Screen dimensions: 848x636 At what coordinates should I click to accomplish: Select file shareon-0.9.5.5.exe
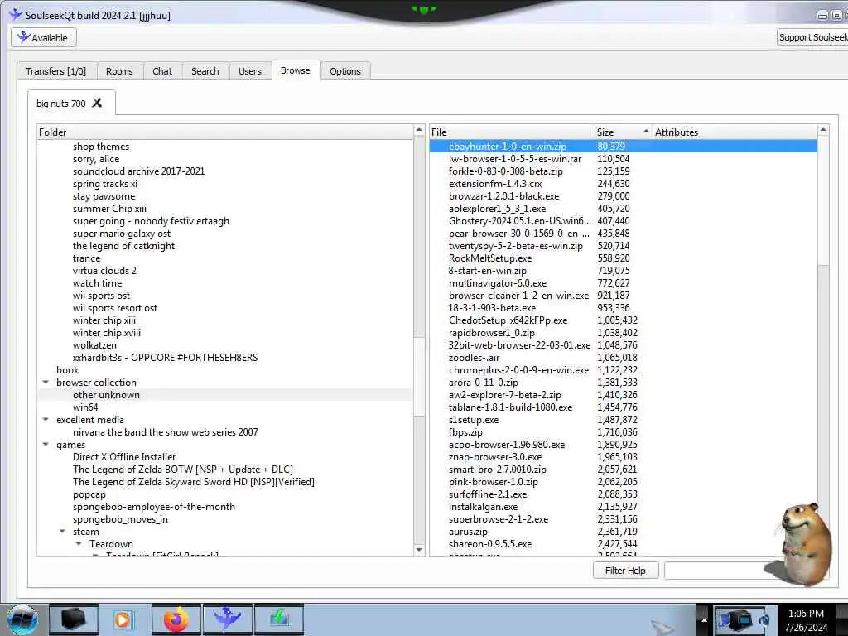pos(490,544)
